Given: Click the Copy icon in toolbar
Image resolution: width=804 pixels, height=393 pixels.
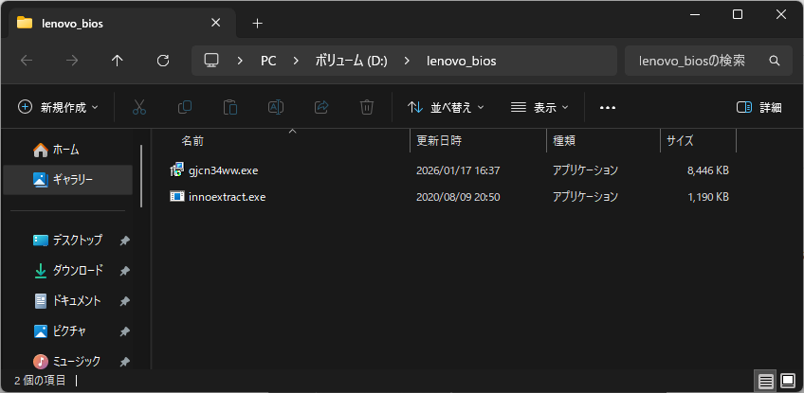Looking at the screenshot, I should [x=185, y=107].
